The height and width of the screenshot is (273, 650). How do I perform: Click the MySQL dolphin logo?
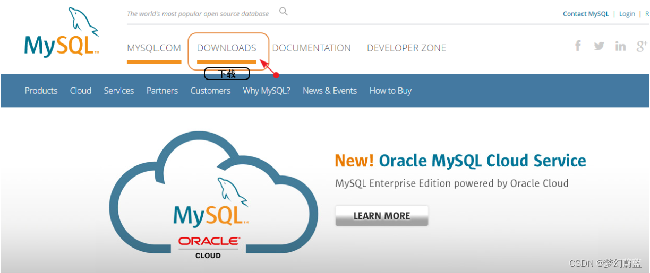(62, 32)
